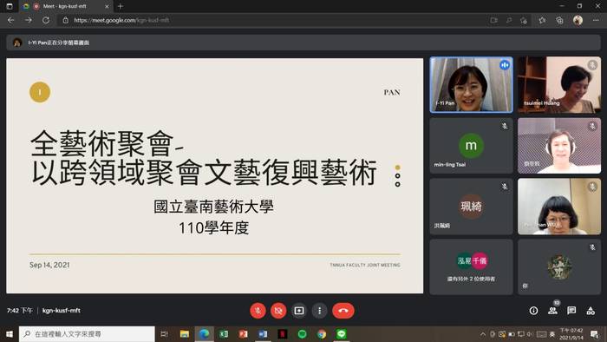The height and width of the screenshot is (342, 607).
Task: Leave call with red hang-up button
Action: point(343,311)
